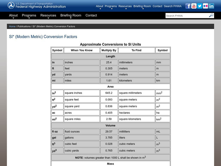Viewport: 221px width, 166px height.
Task: Expand Resources dropdown in black navigation bar
Action: [48, 15]
